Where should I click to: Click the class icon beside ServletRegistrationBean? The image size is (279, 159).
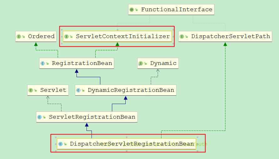click(39, 117)
